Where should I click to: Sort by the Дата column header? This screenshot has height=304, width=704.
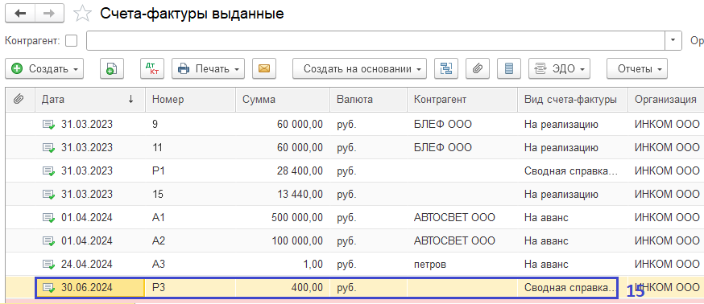pos(89,100)
